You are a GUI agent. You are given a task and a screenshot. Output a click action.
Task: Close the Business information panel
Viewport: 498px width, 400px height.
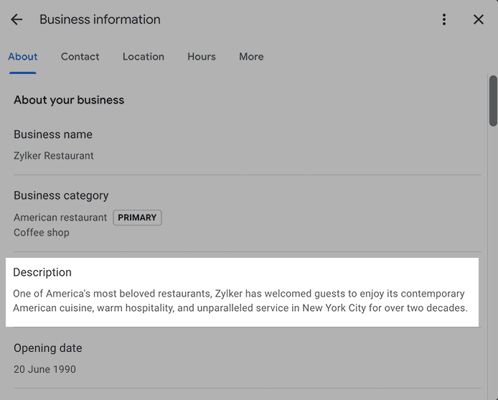[479, 19]
